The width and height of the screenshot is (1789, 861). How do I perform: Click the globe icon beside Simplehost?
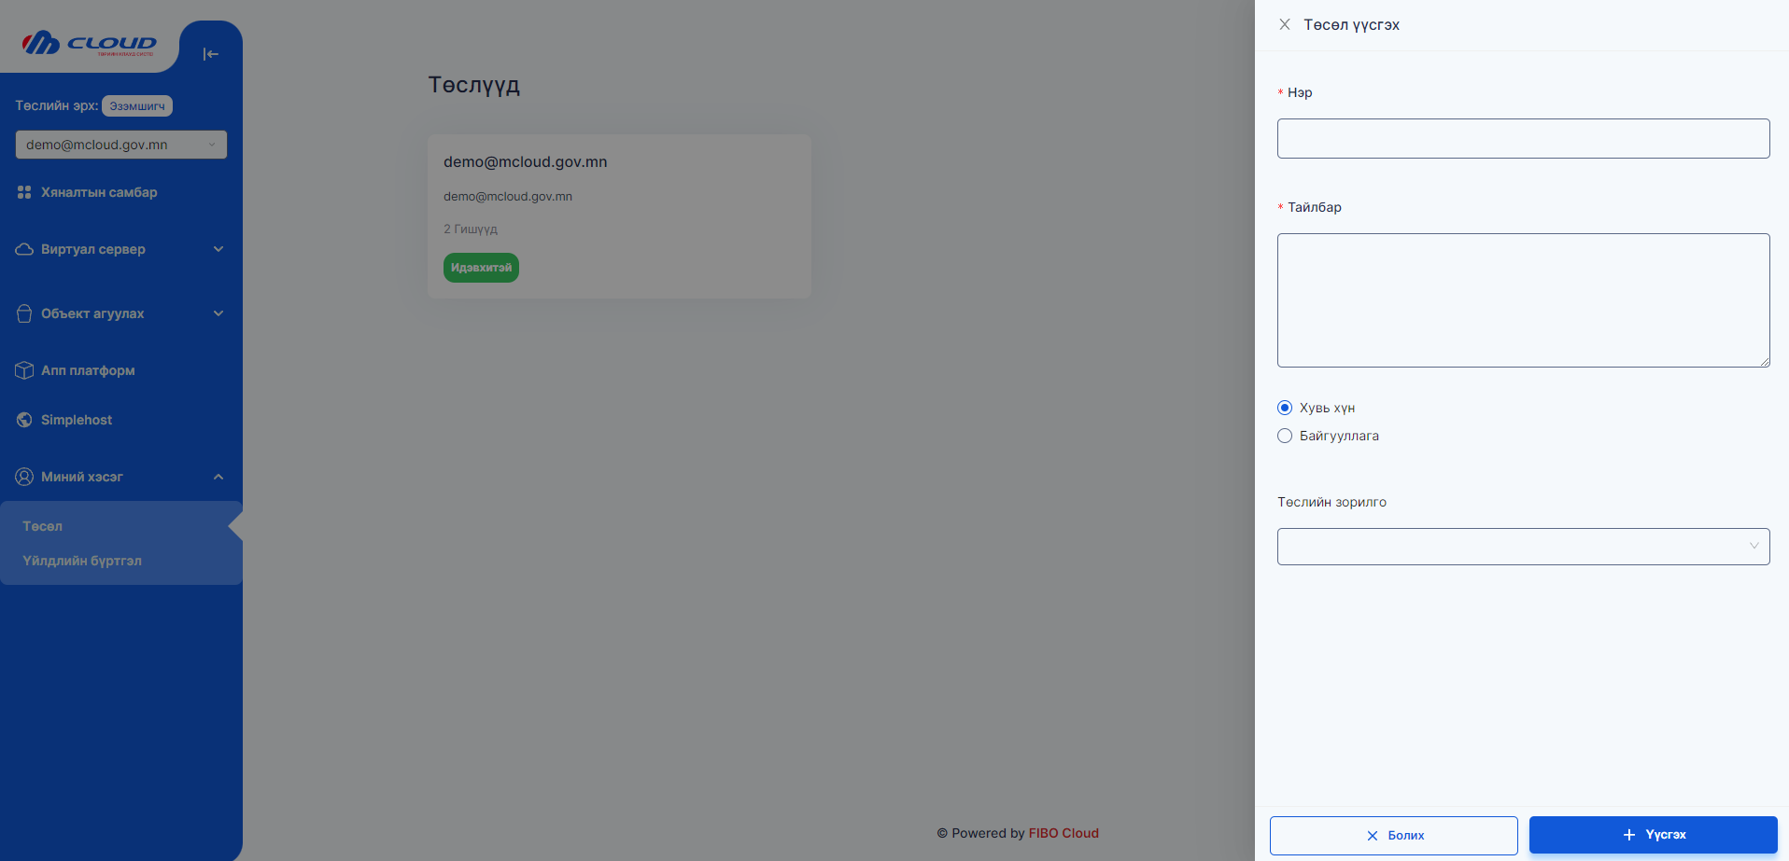click(24, 420)
